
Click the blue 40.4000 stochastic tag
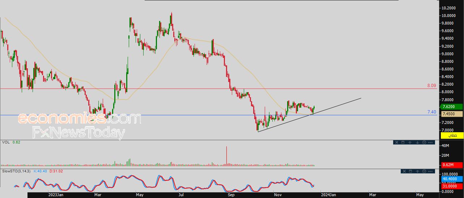pyautogui.click(x=452, y=179)
